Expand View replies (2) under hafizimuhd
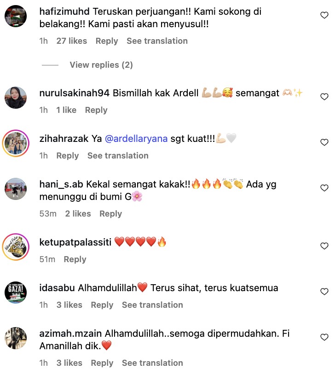This screenshot has width=335, height=375. 101,65
